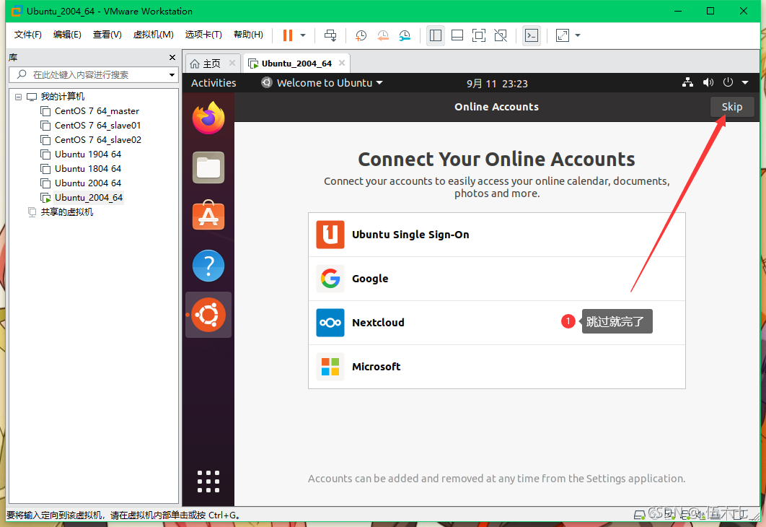Open Firefox from the Ubuntu dock
This screenshot has width=766, height=527.
[x=208, y=118]
